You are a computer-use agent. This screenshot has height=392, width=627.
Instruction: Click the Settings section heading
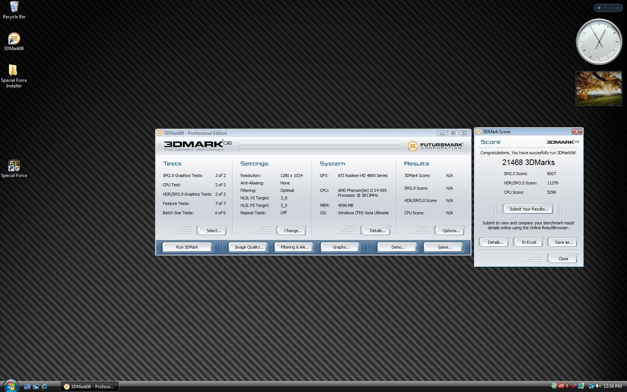point(254,164)
